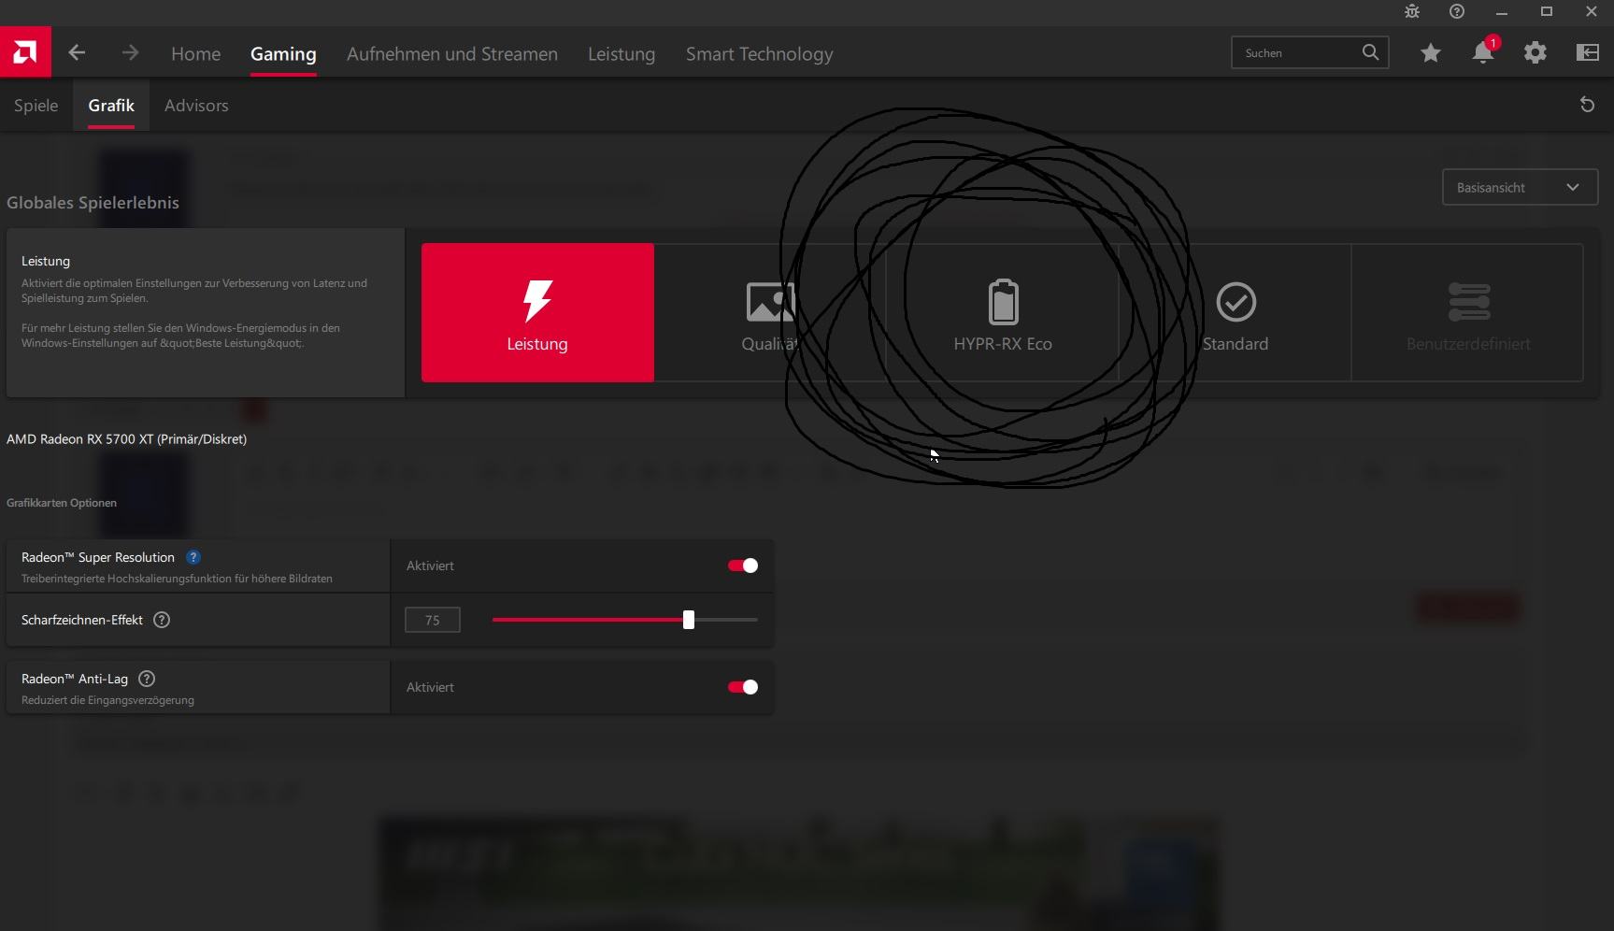Screen dimensions: 1614x931
Task: Minimize the window
Action: click(x=1502, y=12)
